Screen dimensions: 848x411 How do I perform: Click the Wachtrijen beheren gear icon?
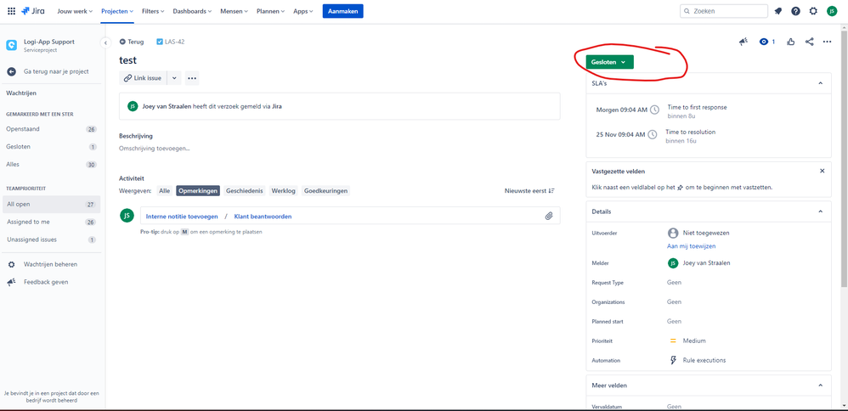point(11,264)
